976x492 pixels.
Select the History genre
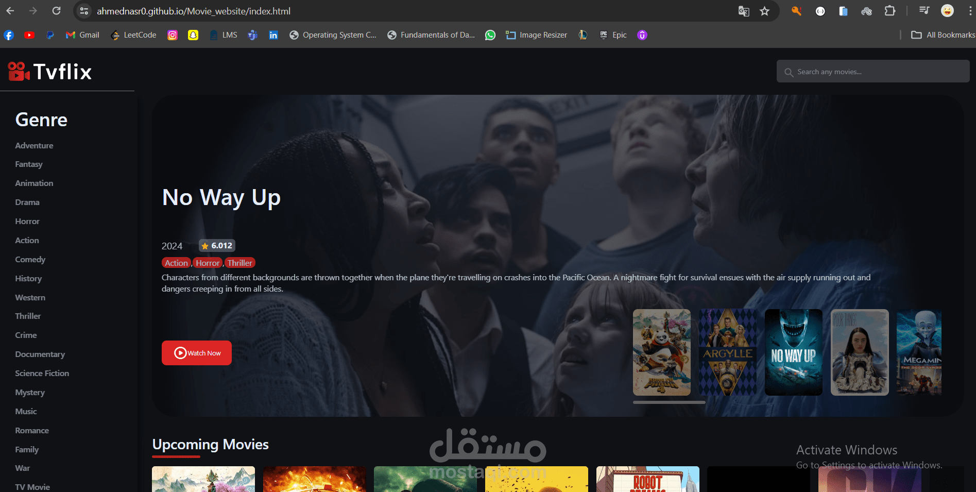[x=28, y=279]
